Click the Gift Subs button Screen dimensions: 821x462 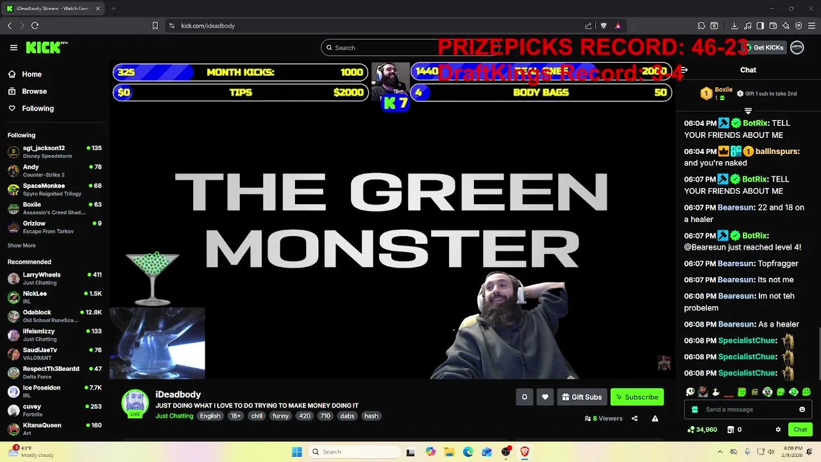coord(582,397)
